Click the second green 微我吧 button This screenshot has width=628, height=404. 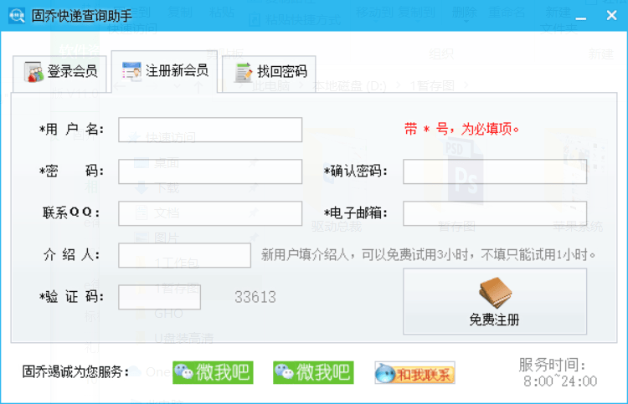[313, 372]
